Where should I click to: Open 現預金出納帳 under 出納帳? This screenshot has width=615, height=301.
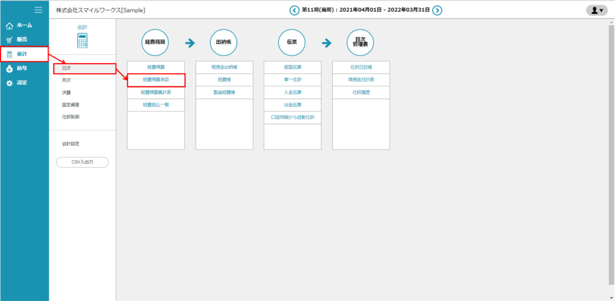tap(225, 67)
